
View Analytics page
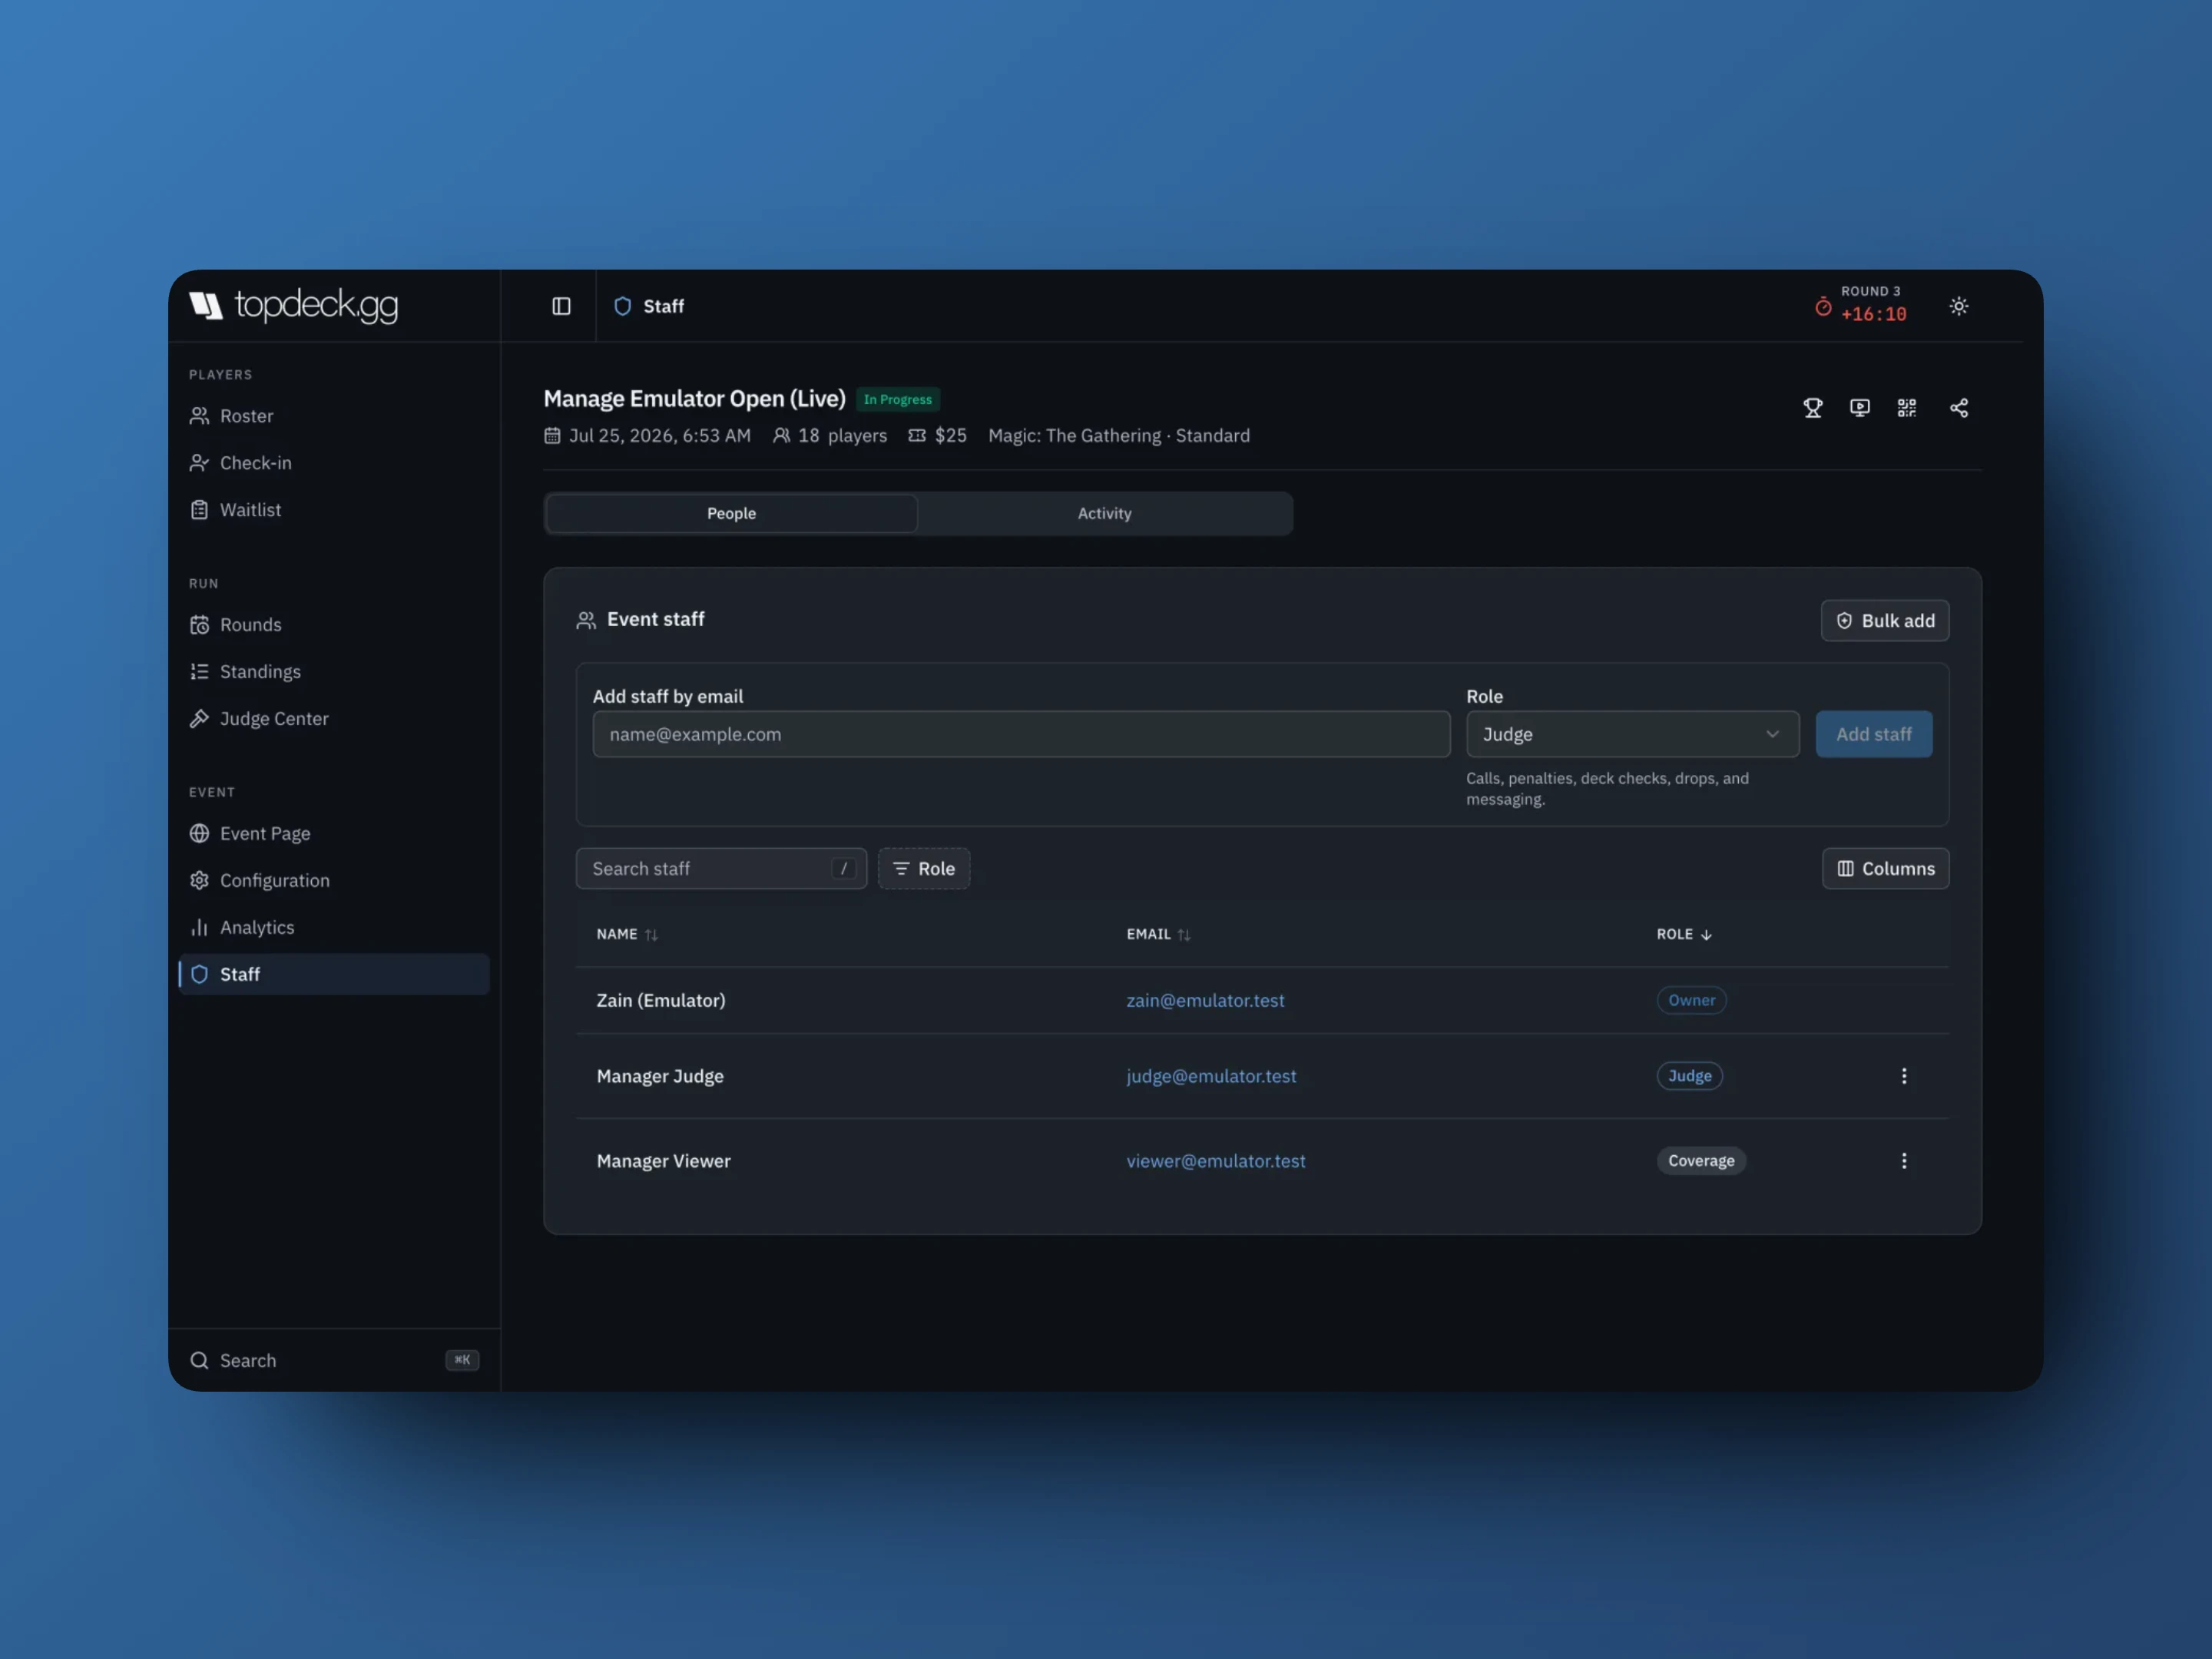click(x=333, y=928)
